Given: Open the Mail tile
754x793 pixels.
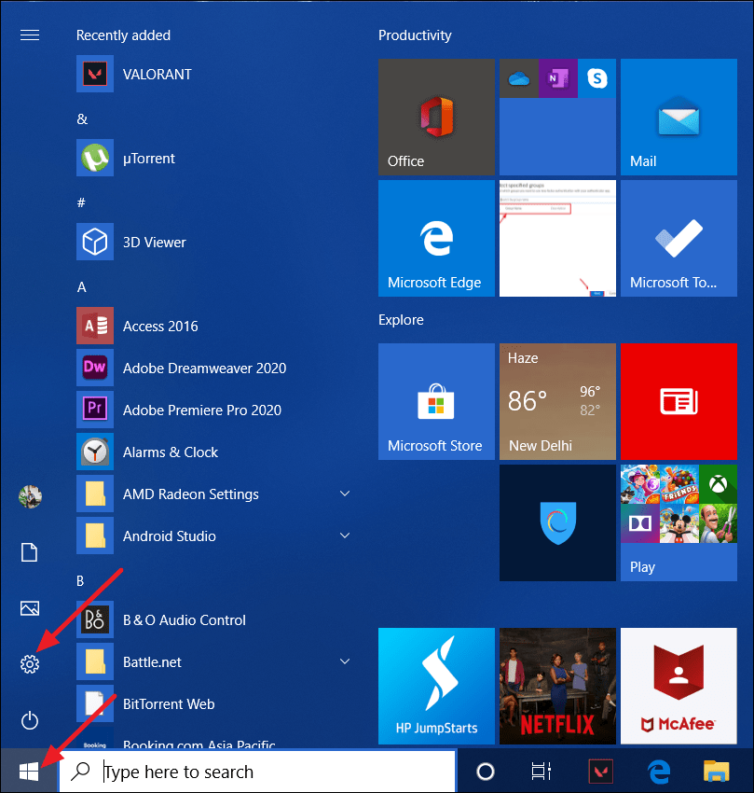Looking at the screenshot, I should (679, 117).
